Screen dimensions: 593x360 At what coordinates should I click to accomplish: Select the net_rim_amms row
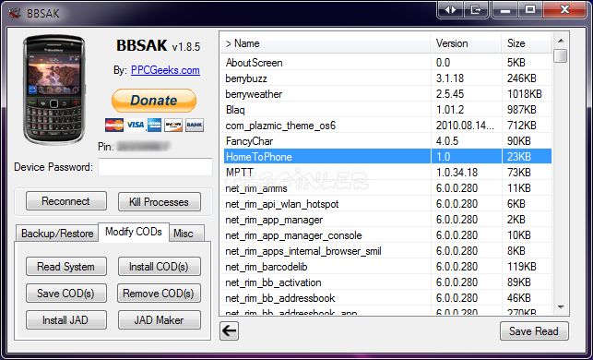[x=386, y=188]
